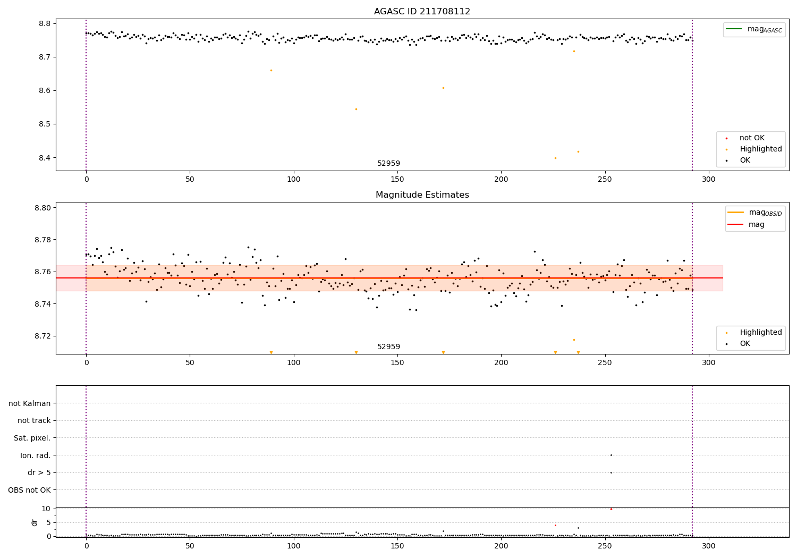Click red line sample beside mag legend

pos(736,224)
